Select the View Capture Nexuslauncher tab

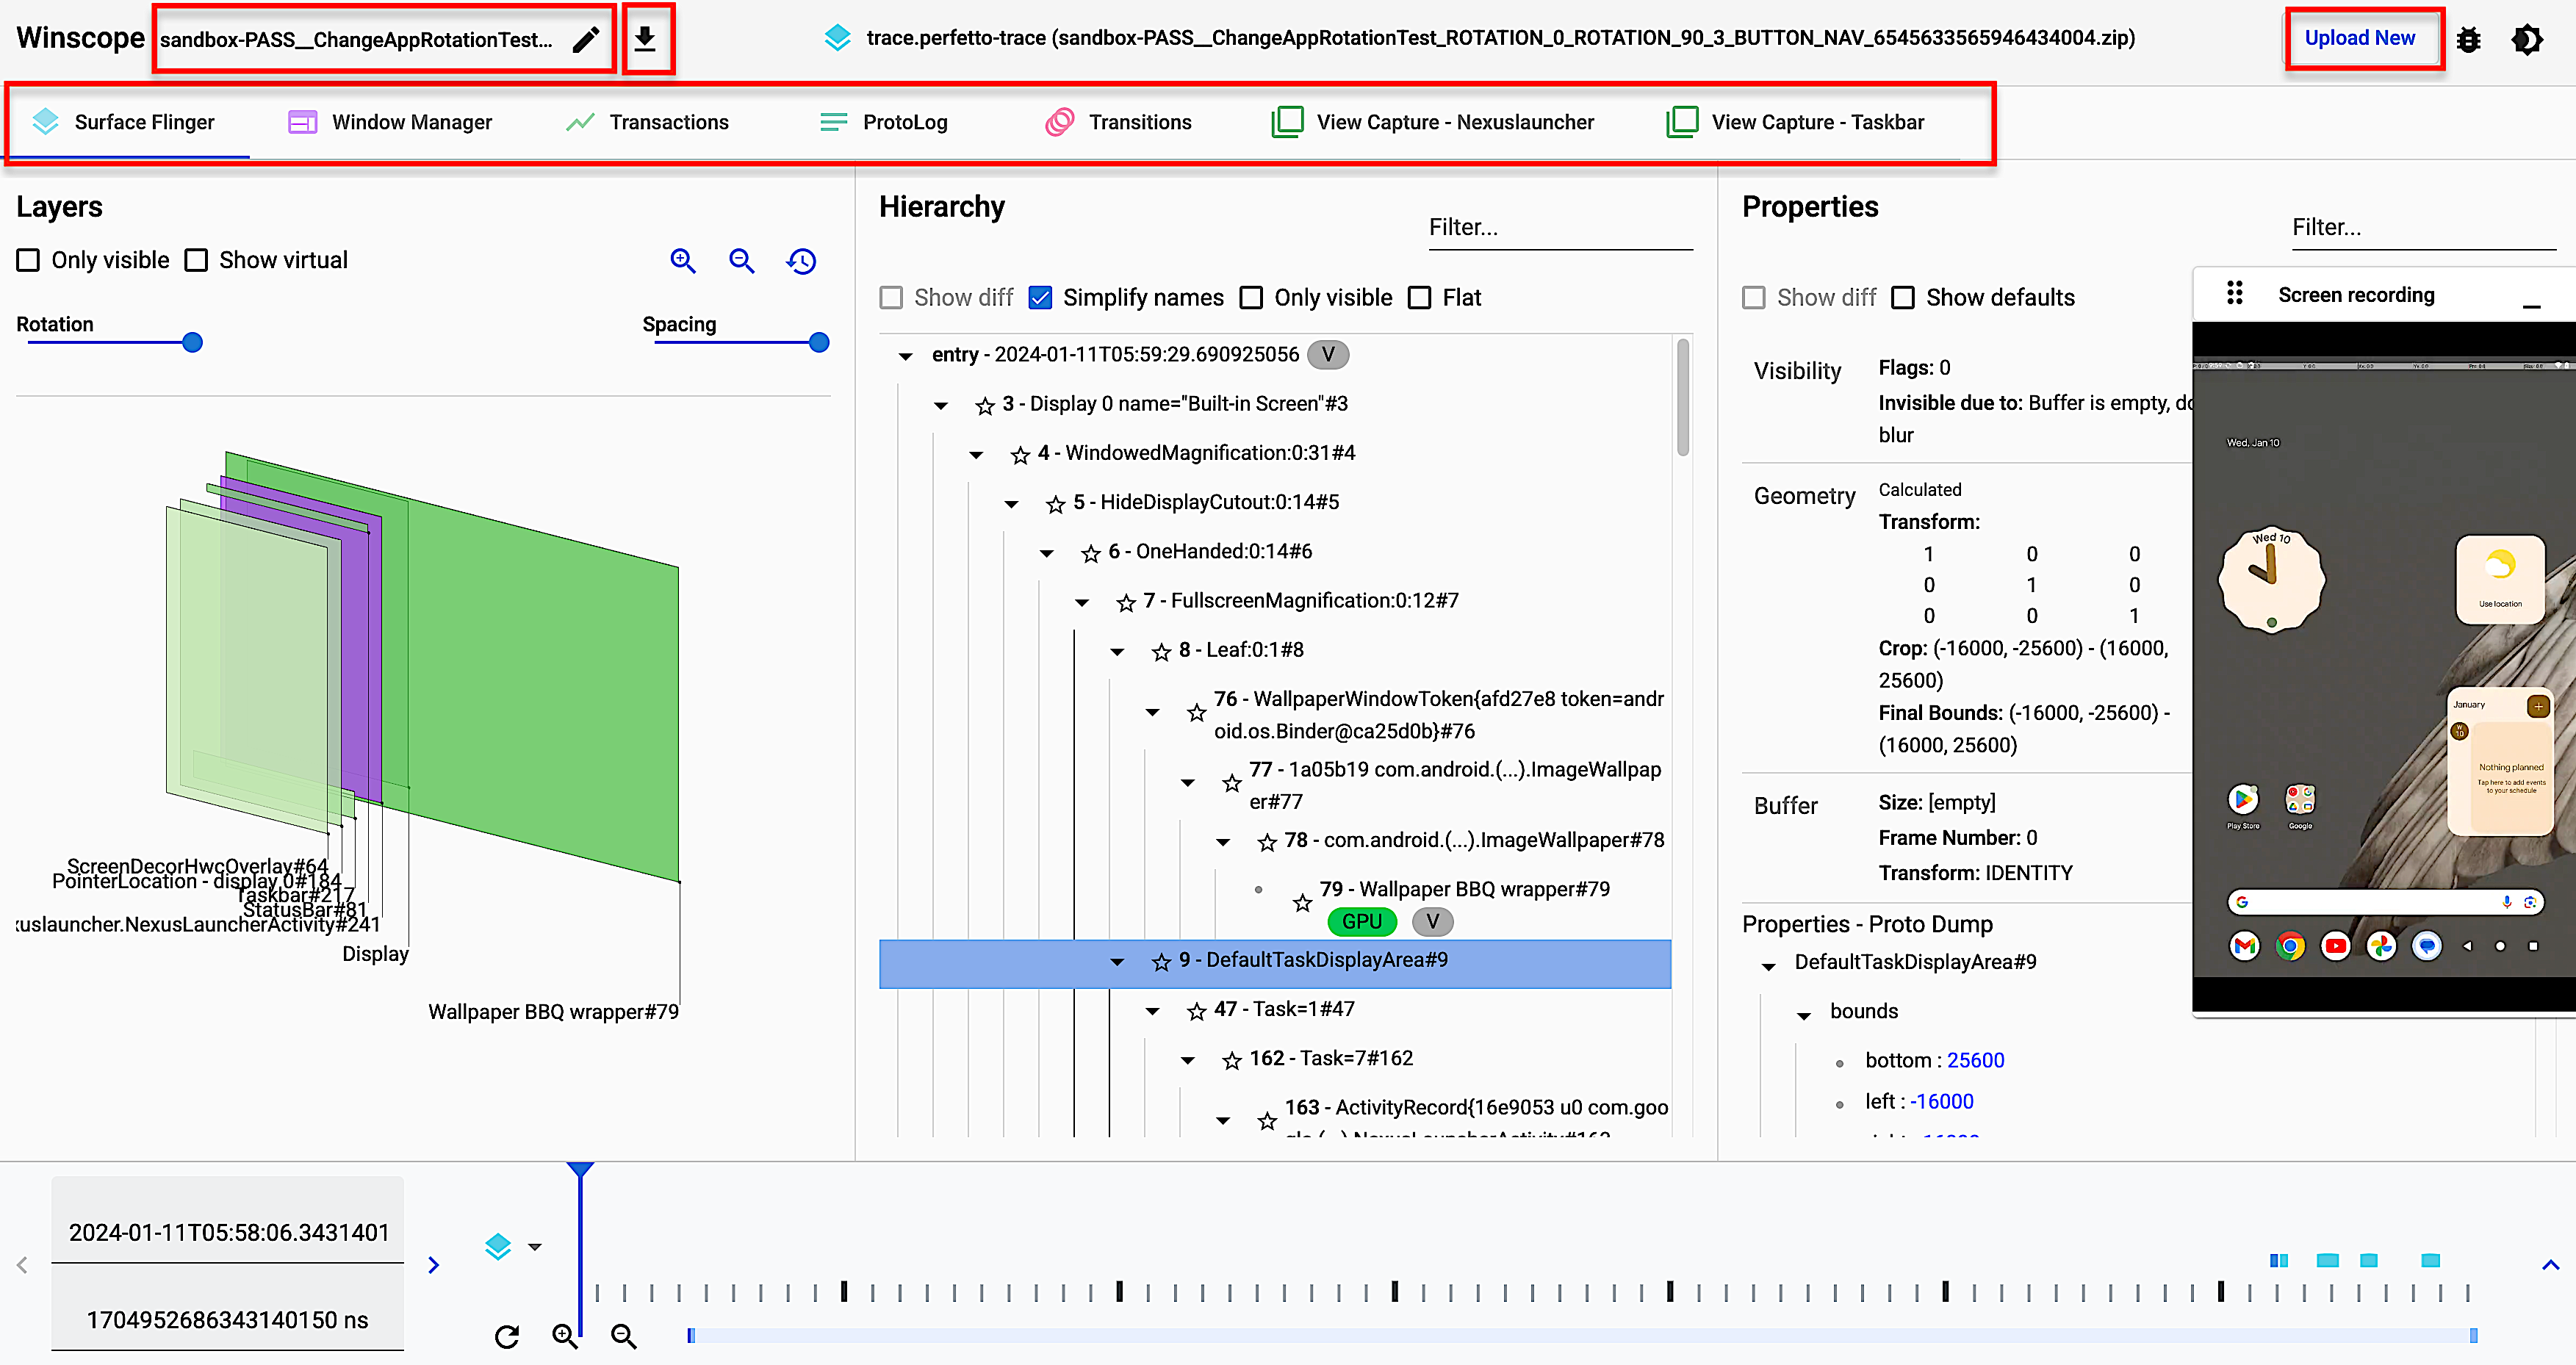(x=1431, y=123)
